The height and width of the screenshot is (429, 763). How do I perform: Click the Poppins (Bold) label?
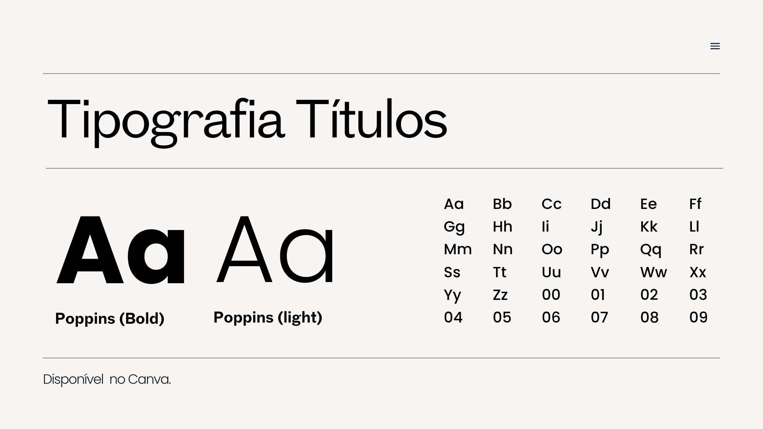pyautogui.click(x=110, y=319)
